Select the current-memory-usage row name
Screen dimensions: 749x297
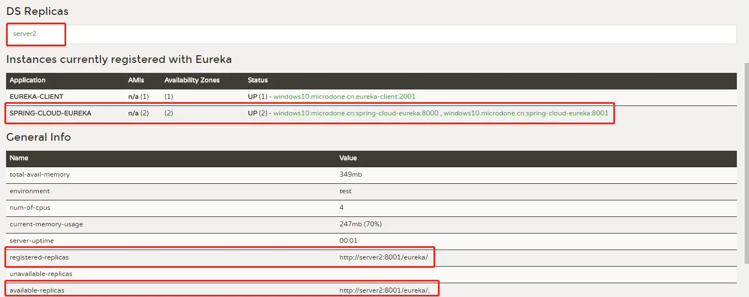pos(46,224)
